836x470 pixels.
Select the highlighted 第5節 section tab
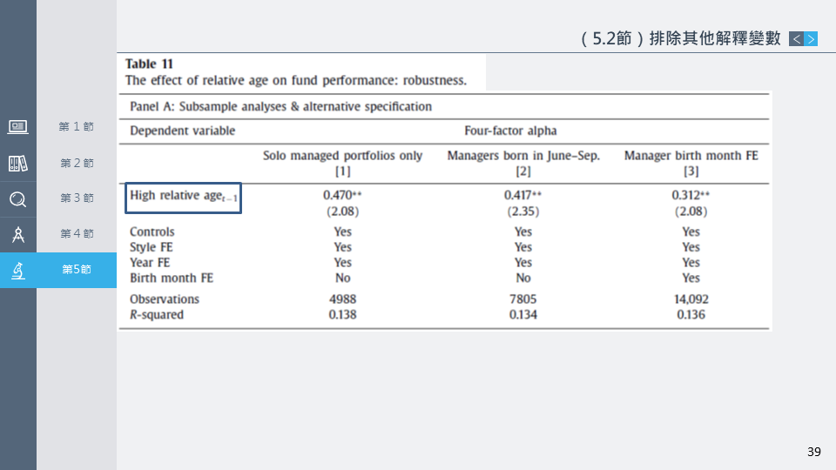coord(77,270)
